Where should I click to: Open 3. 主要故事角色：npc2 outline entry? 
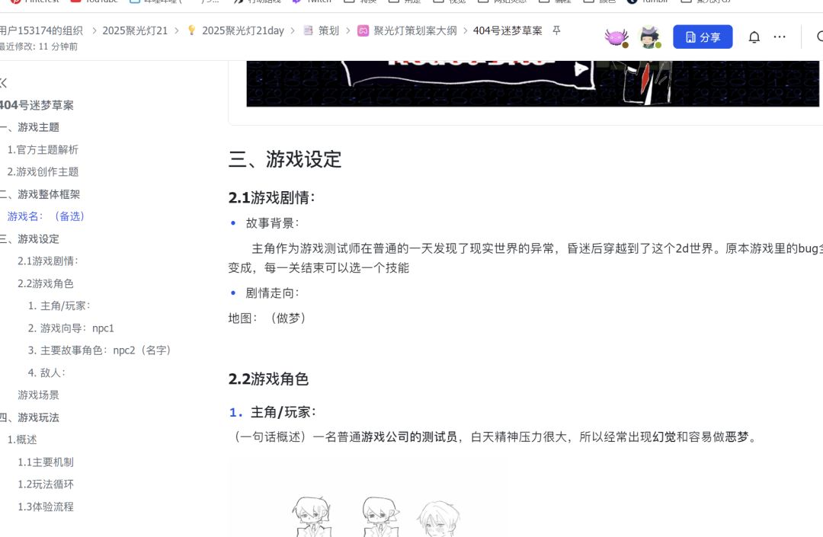click(x=99, y=350)
